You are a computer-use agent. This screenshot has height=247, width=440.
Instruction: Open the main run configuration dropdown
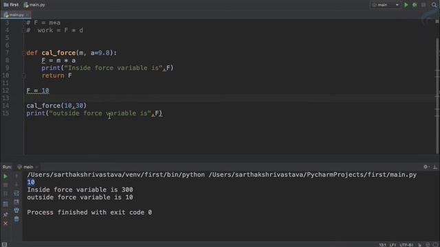point(385,5)
